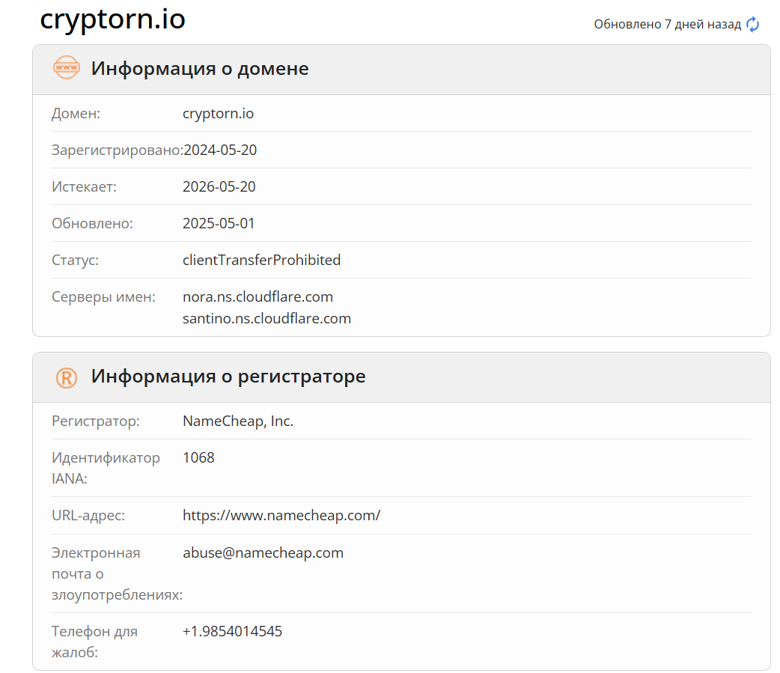
Task: Click the nora.ns.cloudflare.com name server
Action: pyautogui.click(x=258, y=297)
